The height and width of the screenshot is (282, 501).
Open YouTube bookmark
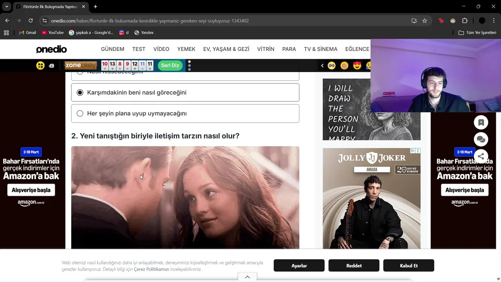[52, 33]
